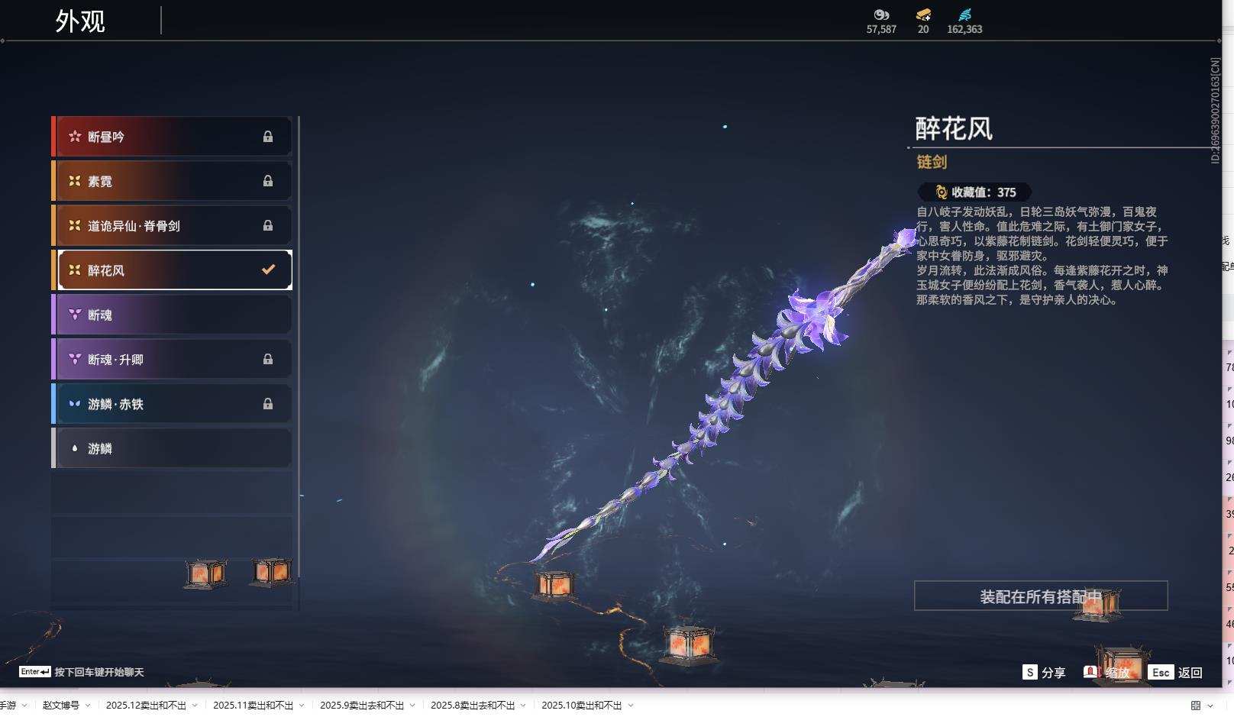The image size is (1234, 717).
Task: Click the 醉花风 weapon name heading
Action: pos(954,128)
